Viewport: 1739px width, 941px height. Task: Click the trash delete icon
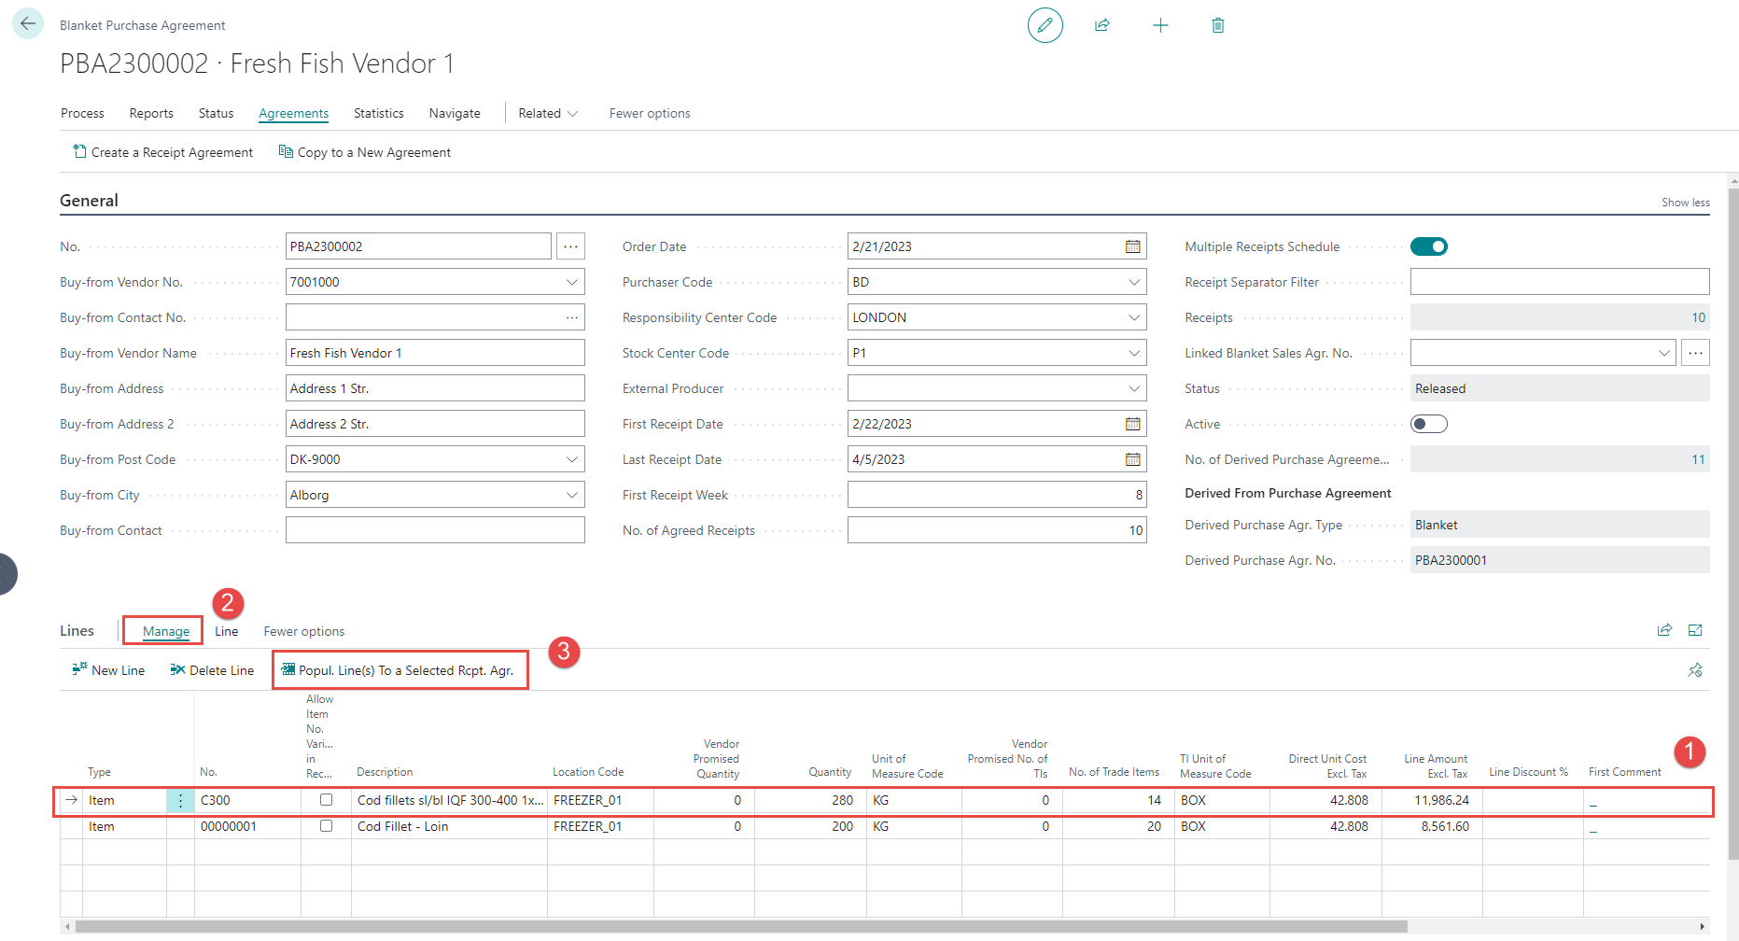tap(1217, 25)
